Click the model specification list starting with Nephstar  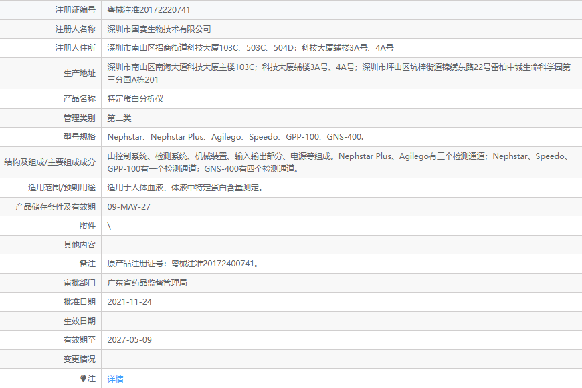point(235,137)
